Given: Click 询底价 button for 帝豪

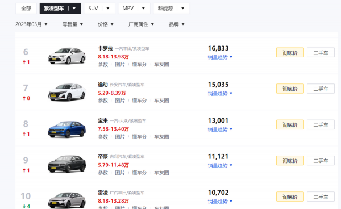Looking at the screenshot, I should click(290, 161).
